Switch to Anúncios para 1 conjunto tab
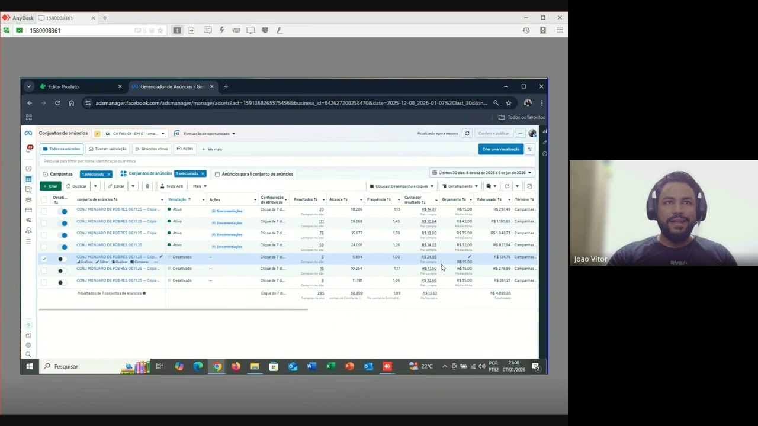Image resolution: width=758 pixels, height=426 pixels. point(254,174)
